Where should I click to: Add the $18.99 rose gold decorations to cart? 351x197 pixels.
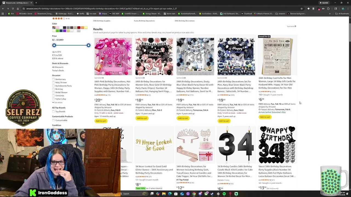[x=142, y=118]
